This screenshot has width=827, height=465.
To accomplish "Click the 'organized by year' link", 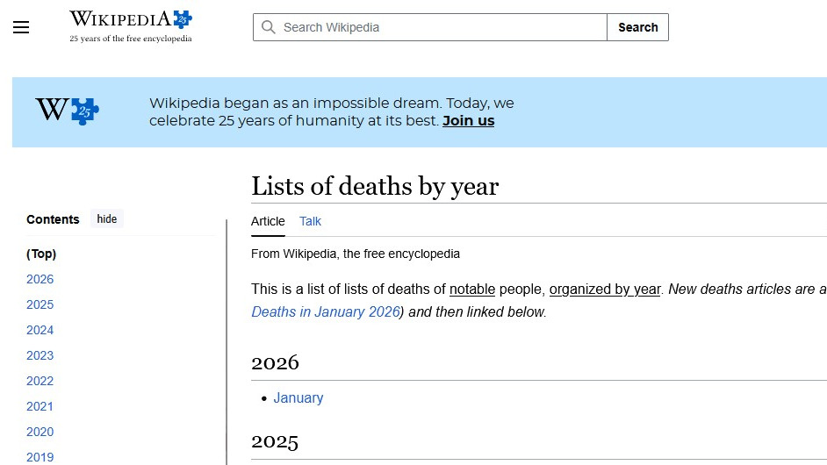I will (x=604, y=290).
